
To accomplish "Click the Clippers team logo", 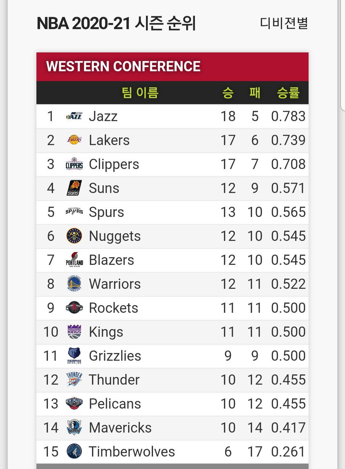I will pos(74,164).
